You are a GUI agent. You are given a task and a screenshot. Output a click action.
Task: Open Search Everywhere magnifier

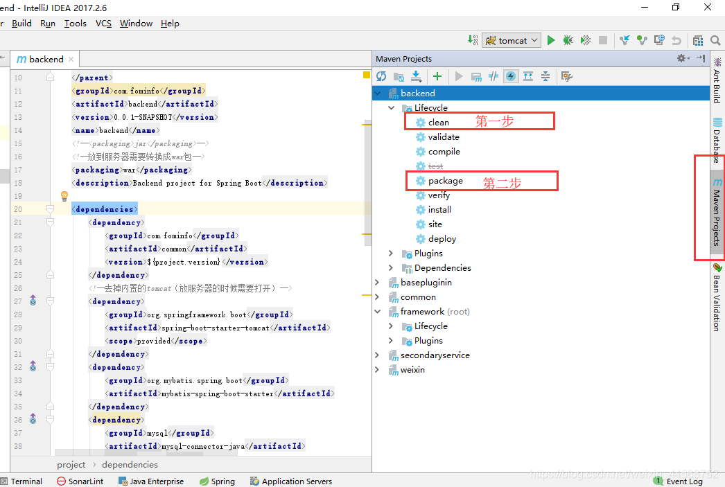pyautogui.click(x=715, y=40)
